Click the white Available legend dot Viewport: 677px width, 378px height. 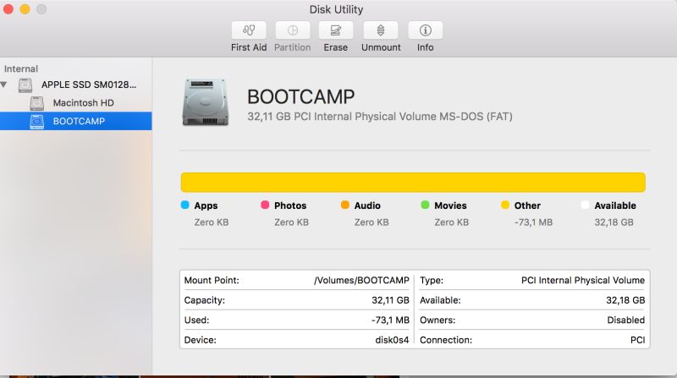point(585,205)
